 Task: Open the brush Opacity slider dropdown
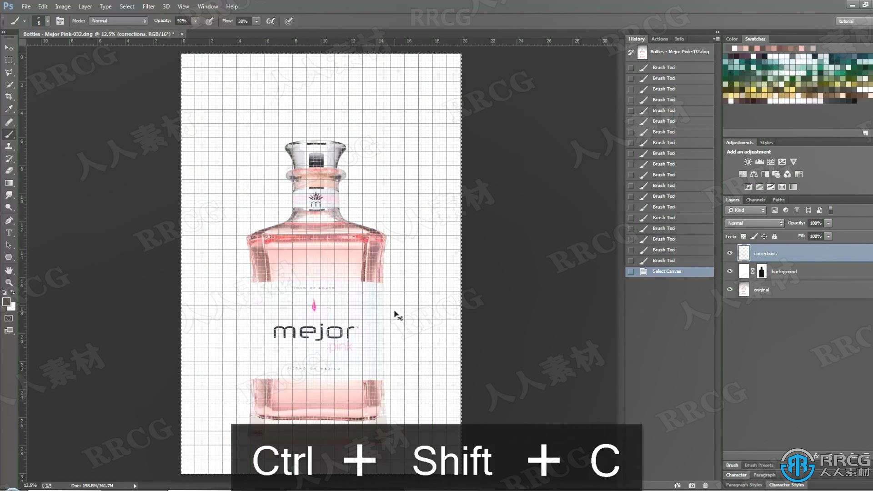point(196,21)
